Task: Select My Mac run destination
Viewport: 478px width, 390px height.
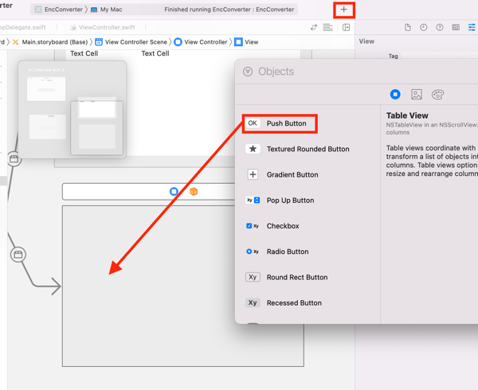Action: pos(110,10)
